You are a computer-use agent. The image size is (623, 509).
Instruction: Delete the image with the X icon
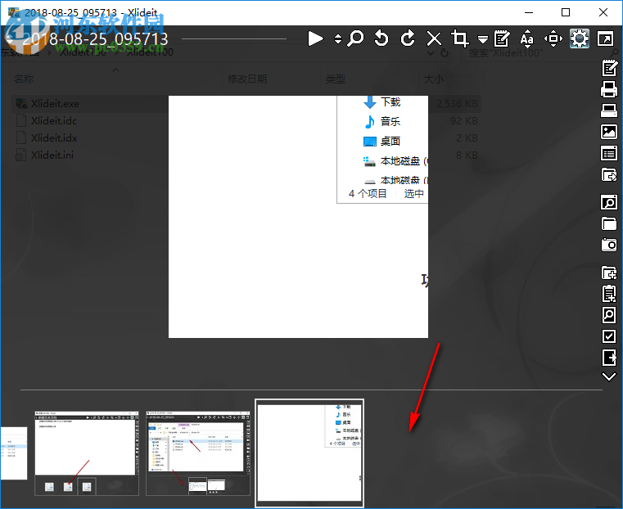434,38
